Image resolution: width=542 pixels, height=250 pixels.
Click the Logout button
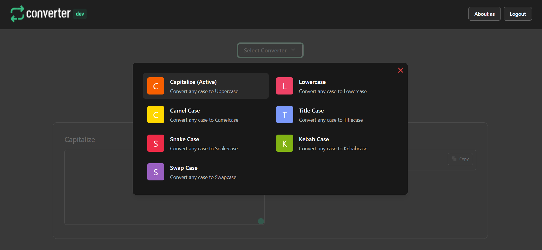click(x=518, y=14)
